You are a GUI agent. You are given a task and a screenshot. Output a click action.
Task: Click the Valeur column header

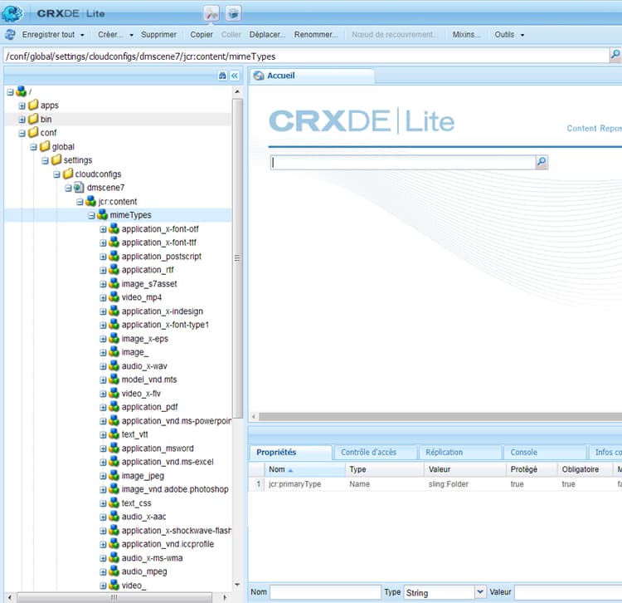(x=465, y=469)
